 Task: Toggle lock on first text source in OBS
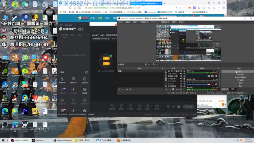[x=184, y=71]
